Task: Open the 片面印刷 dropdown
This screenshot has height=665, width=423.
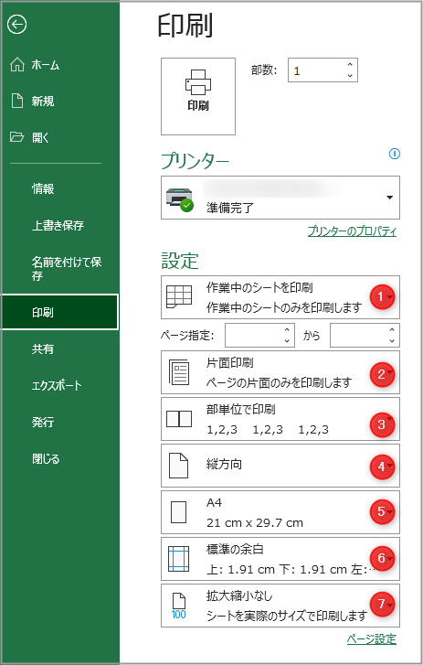Action: [280, 372]
